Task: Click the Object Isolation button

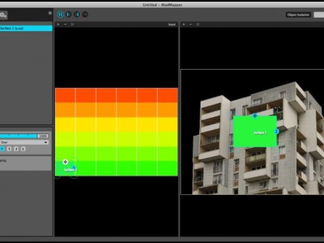Action: point(298,15)
